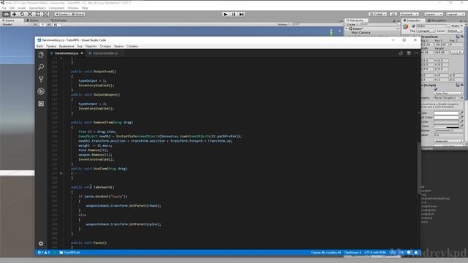Select Unity's Hand view tool

[x=6, y=15]
